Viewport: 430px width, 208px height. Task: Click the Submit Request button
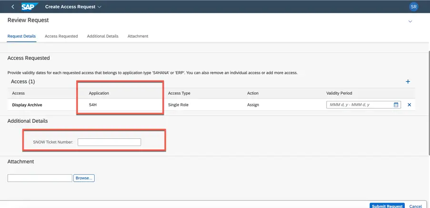387,206
